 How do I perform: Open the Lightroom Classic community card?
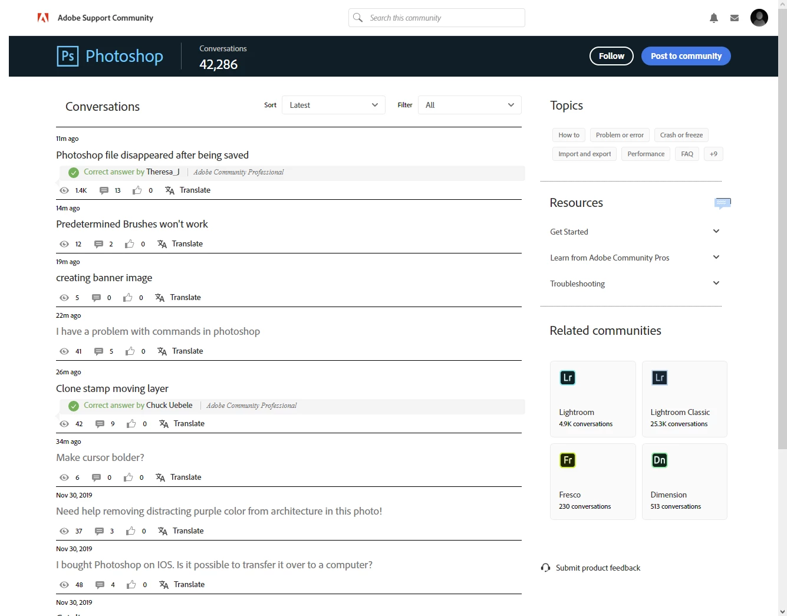(684, 399)
